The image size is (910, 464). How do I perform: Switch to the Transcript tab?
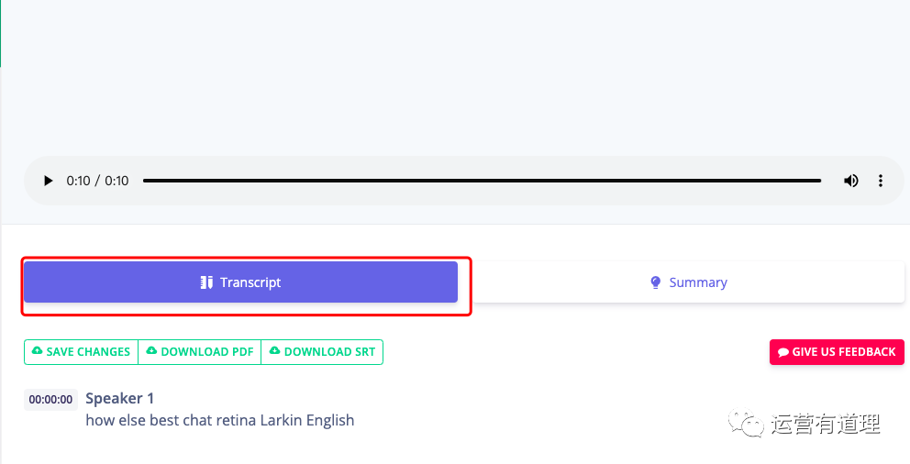240,282
